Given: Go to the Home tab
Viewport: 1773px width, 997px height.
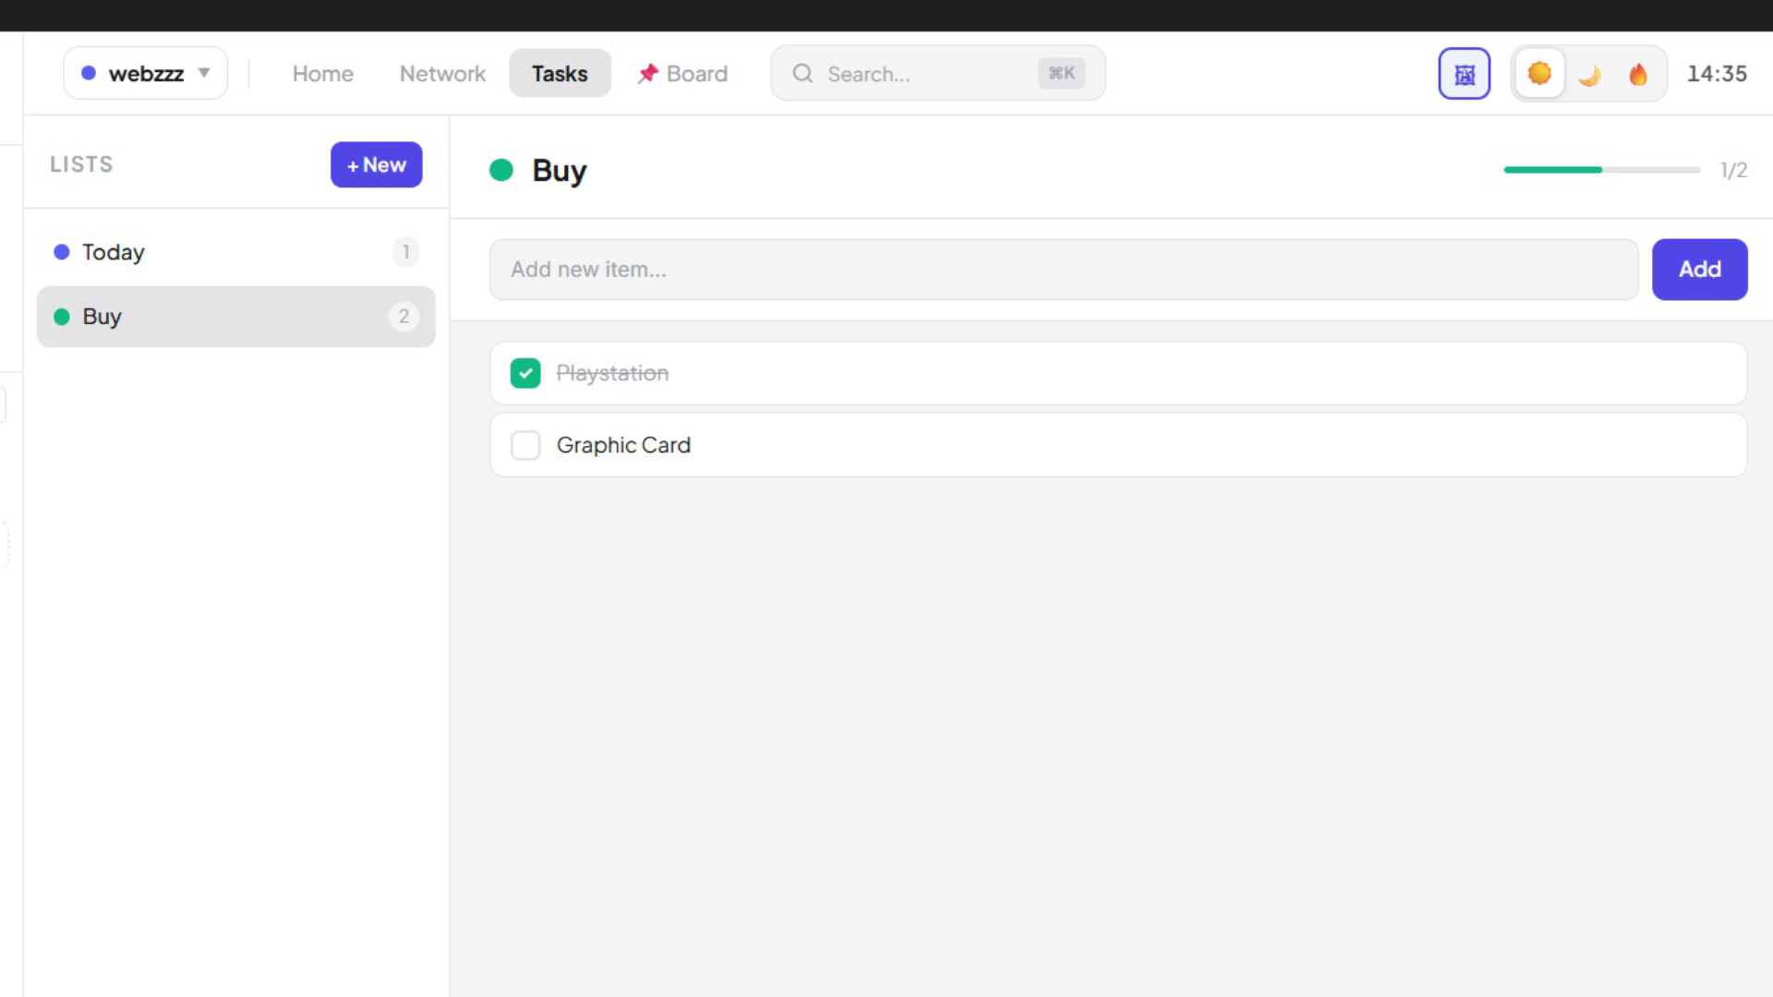Looking at the screenshot, I should 322,73.
